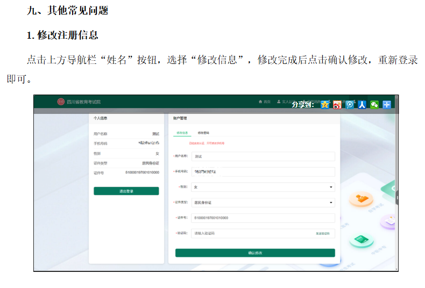
Task: Switch to the 修改信息 tab
Action: 182,132
